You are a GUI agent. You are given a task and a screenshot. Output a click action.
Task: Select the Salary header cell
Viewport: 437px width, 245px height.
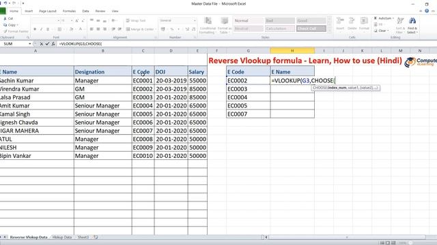tap(197, 71)
